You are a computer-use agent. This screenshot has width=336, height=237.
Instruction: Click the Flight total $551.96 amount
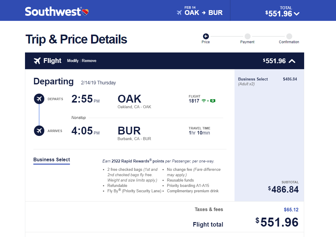277,222
